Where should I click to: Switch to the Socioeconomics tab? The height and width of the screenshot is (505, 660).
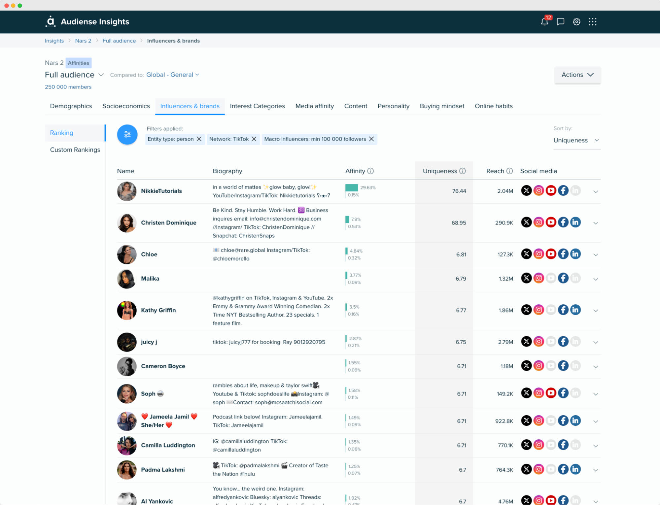click(x=126, y=106)
